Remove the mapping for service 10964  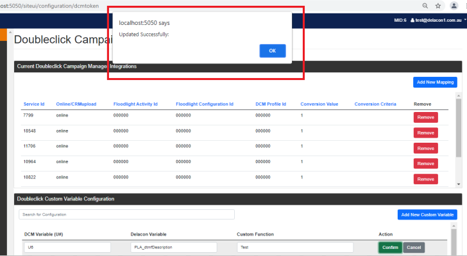425,164
